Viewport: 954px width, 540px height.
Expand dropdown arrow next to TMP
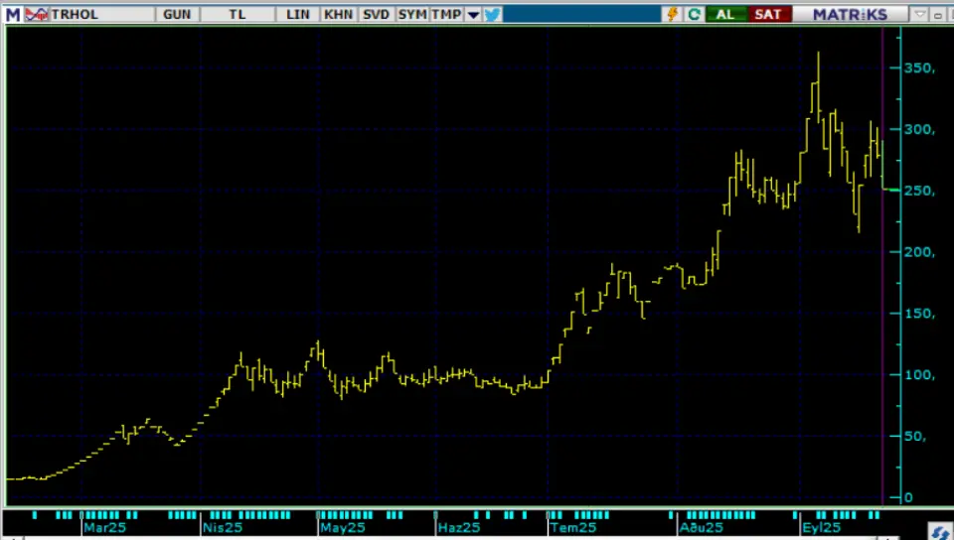click(x=473, y=15)
